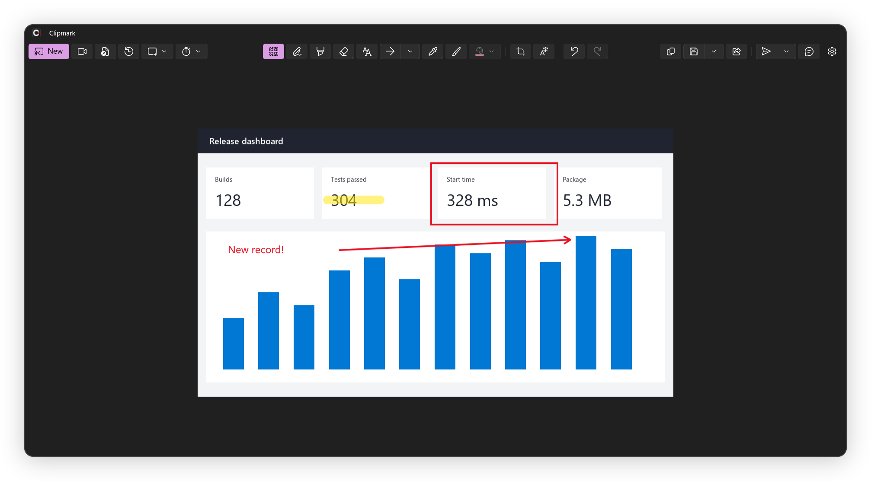Undo the last annotation
The width and height of the screenshot is (871, 481).
click(x=574, y=51)
